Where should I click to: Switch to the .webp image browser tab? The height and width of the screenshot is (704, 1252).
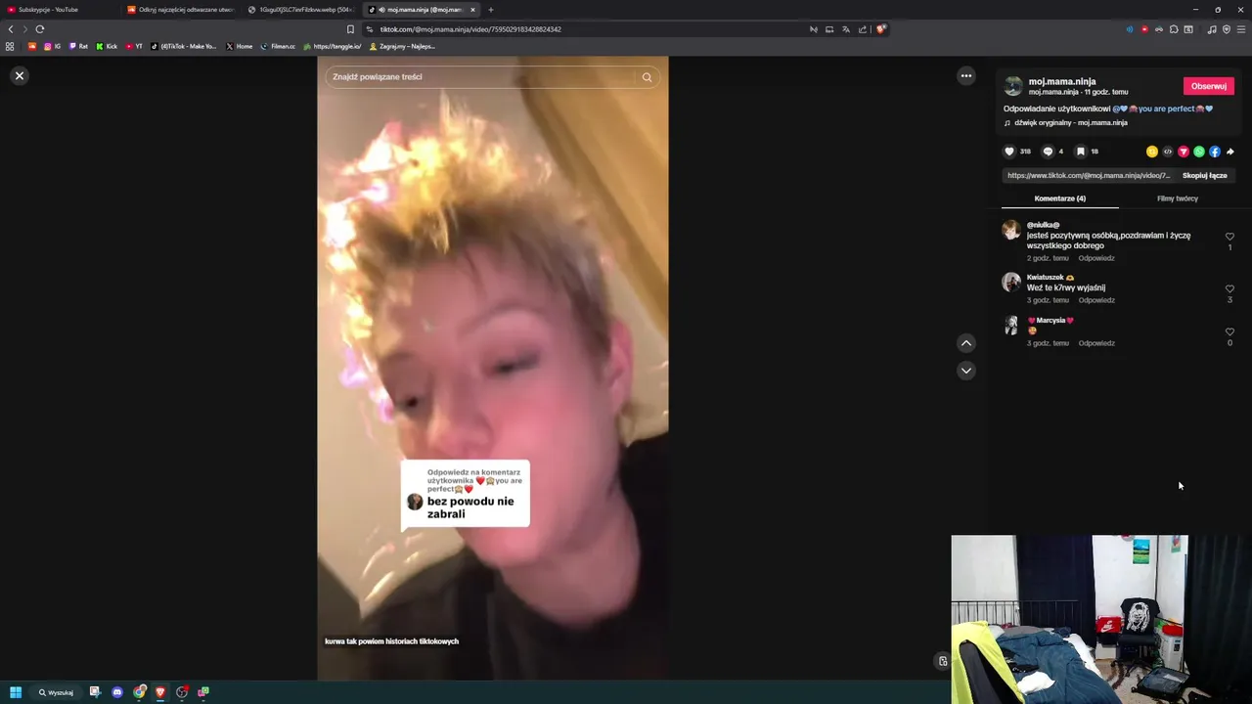click(x=303, y=10)
